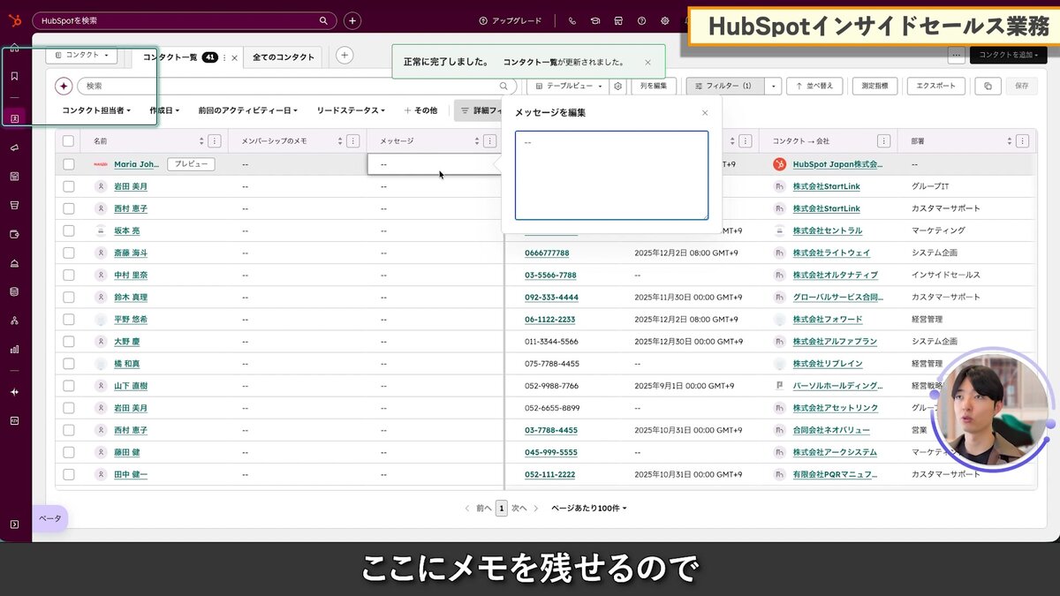The height and width of the screenshot is (596, 1060).
Task: Open the marketplace icon in the top bar
Action: (618, 20)
